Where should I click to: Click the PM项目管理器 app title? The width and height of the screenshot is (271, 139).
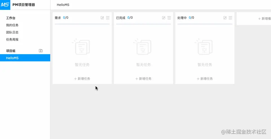pos(24,5)
